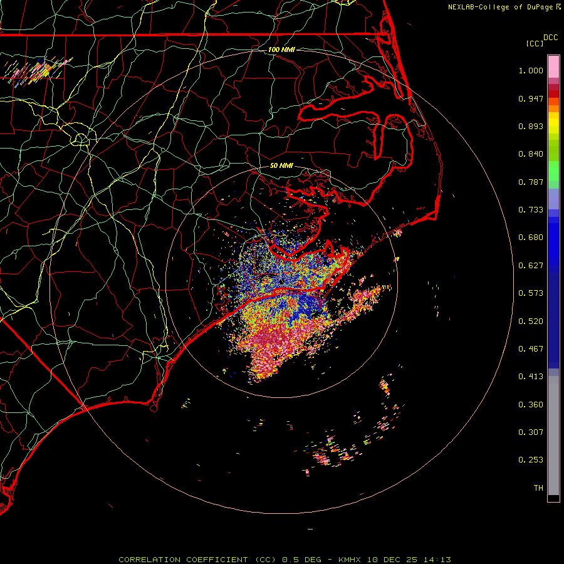Click the 0.520 legend value
The width and height of the screenshot is (564, 564).
tap(531, 321)
